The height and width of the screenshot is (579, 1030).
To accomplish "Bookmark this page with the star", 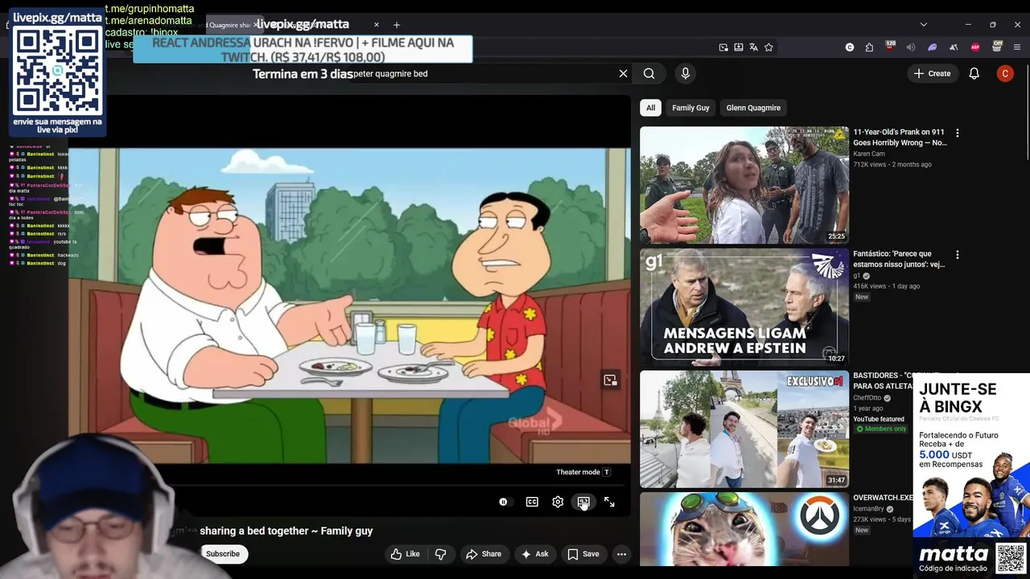I will (x=768, y=47).
